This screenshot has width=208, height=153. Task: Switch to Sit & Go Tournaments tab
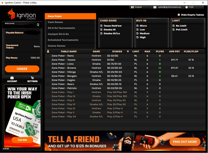coord(70,28)
